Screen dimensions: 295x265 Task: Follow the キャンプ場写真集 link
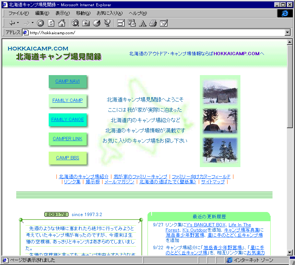[x=242, y=230]
